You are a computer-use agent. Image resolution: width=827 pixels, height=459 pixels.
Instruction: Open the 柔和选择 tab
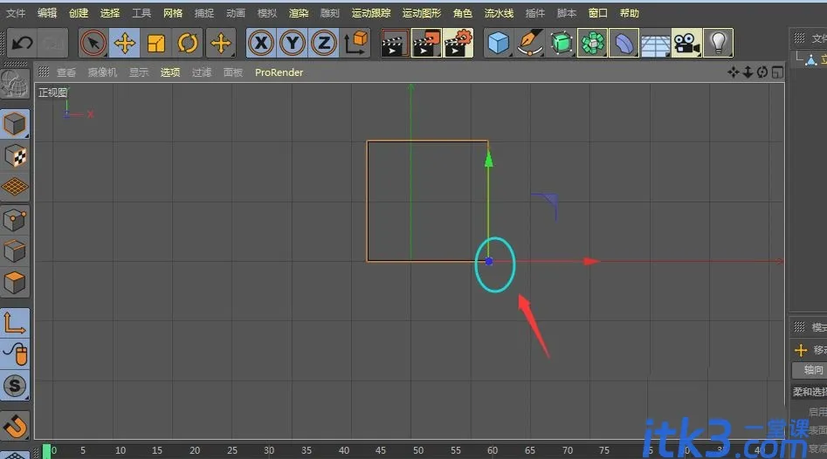pyautogui.click(x=809, y=392)
